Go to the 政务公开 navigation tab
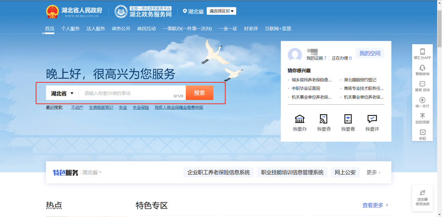Image resolution: width=442 pixels, height=217 pixels. [121, 29]
